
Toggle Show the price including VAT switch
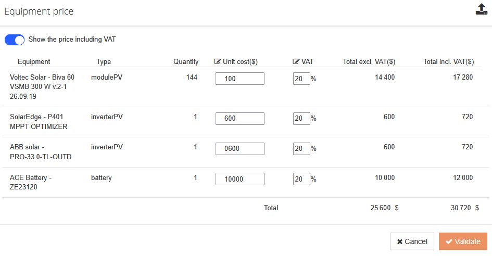[15, 40]
